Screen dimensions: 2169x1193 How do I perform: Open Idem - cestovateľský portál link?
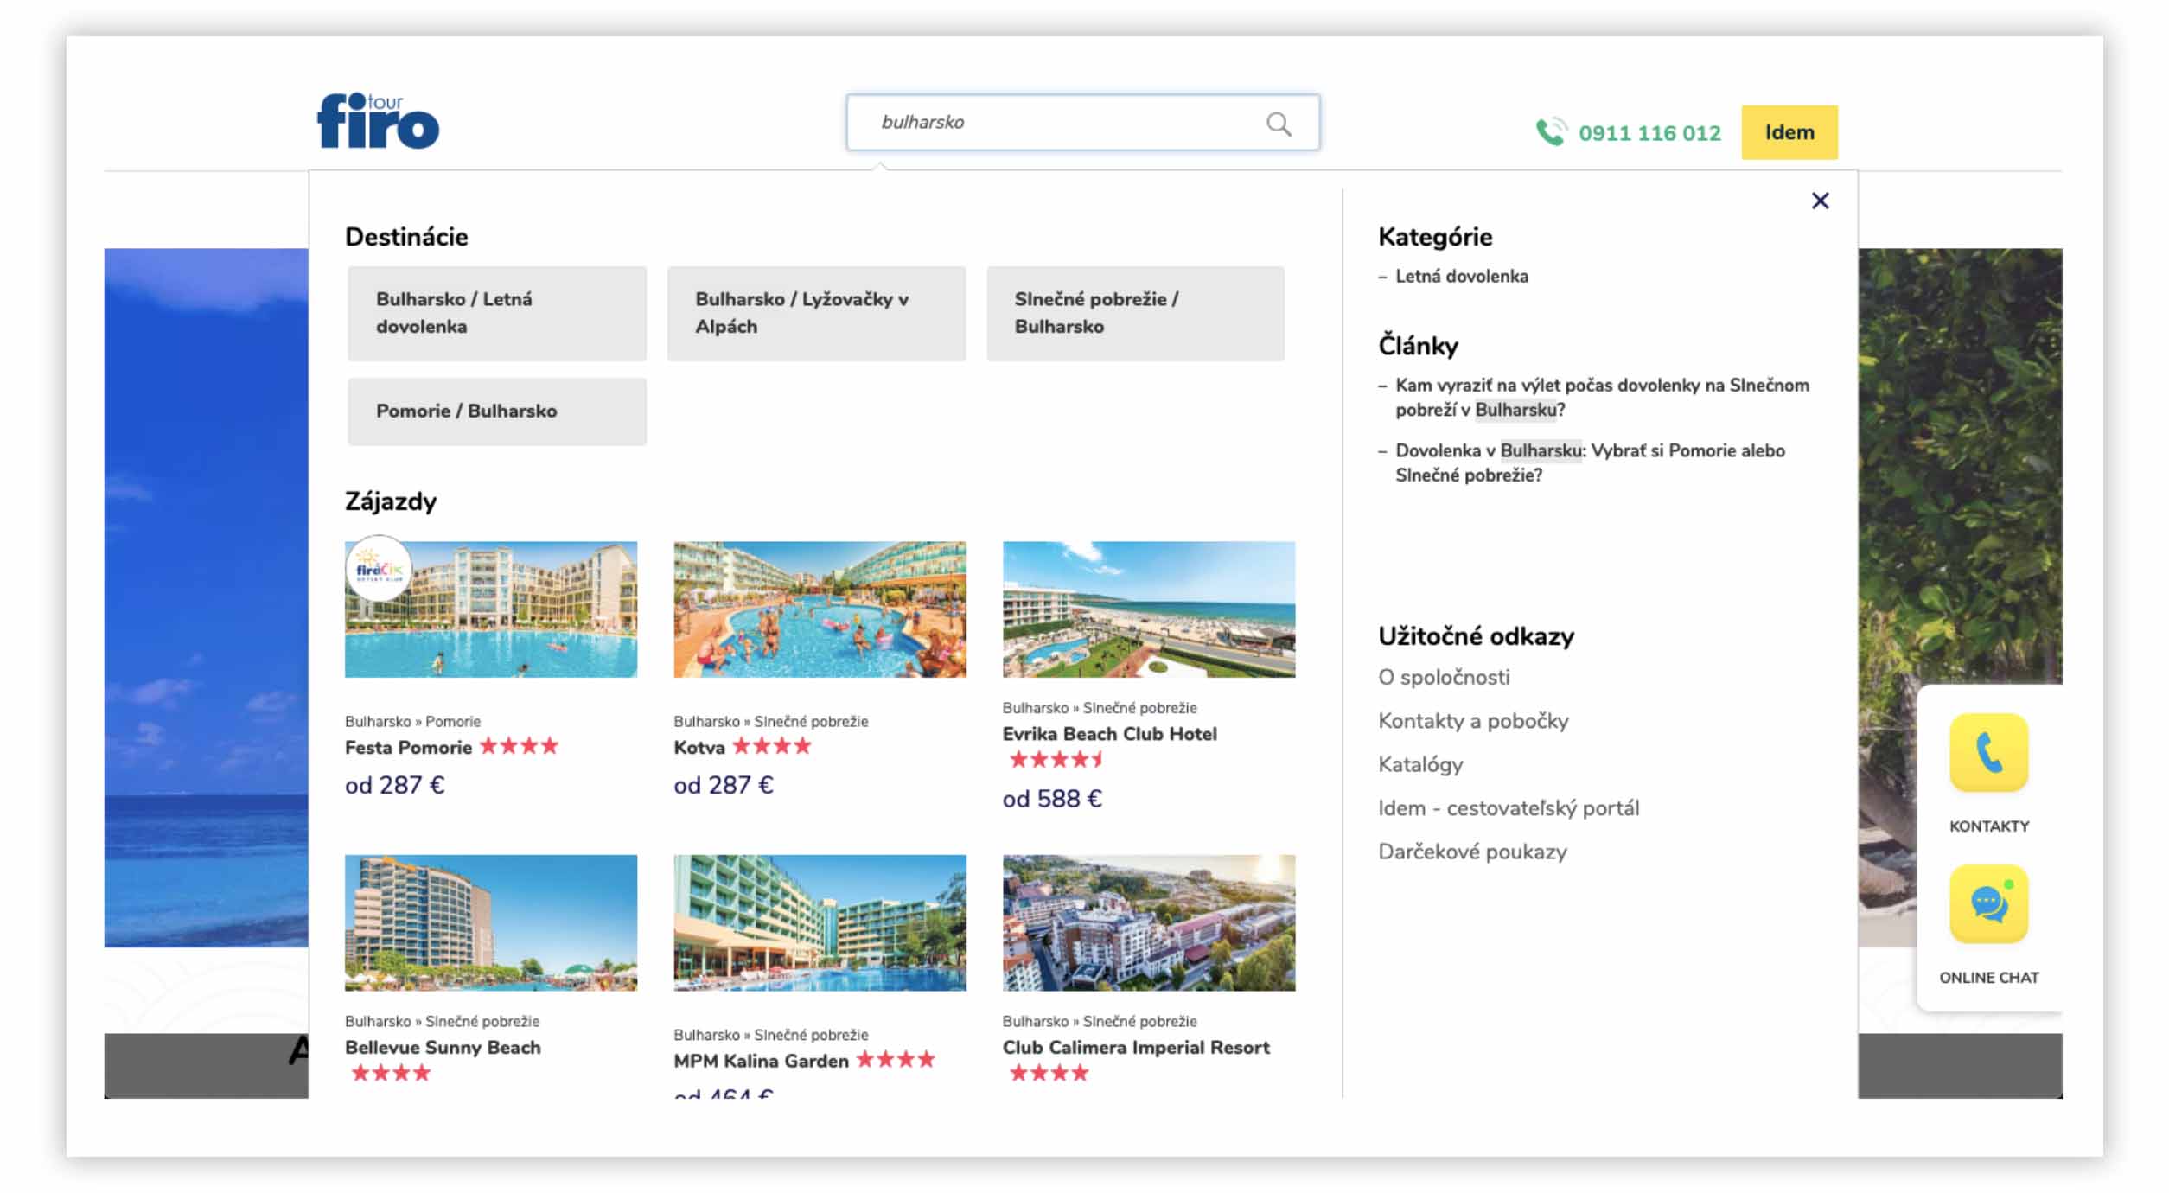pyautogui.click(x=1509, y=808)
